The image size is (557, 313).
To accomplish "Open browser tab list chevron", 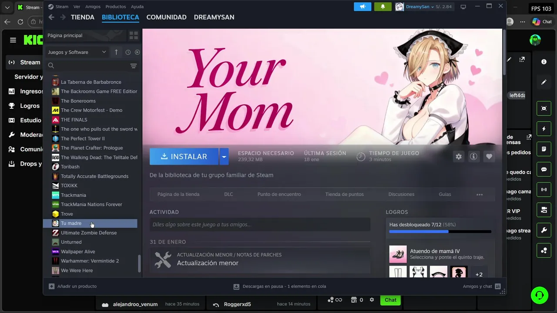I will click(7, 7).
